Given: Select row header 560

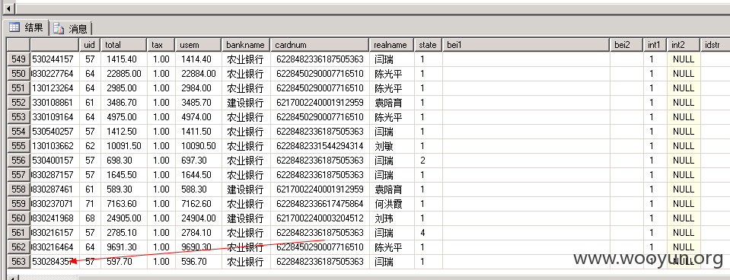Looking at the screenshot, I should [x=18, y=218].
